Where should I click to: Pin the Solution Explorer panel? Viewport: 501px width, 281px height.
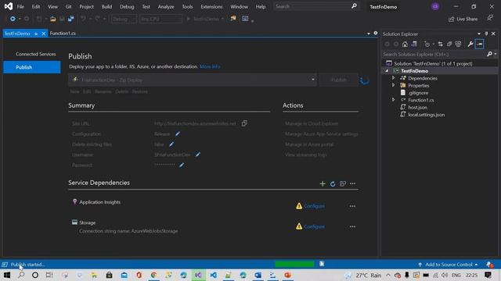point(486,34)
